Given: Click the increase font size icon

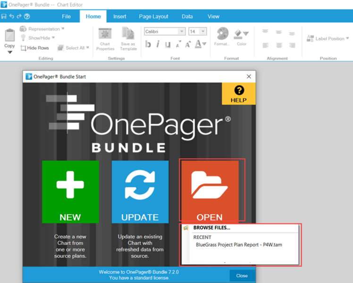Looking at the screenshot, I should point(188,44).
